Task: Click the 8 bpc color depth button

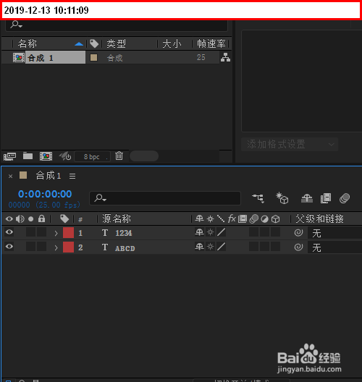Action: [x=92, y=157]
